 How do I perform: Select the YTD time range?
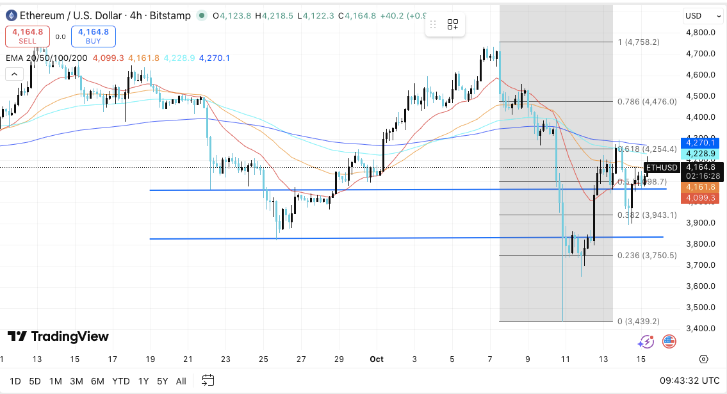(120, 381)
